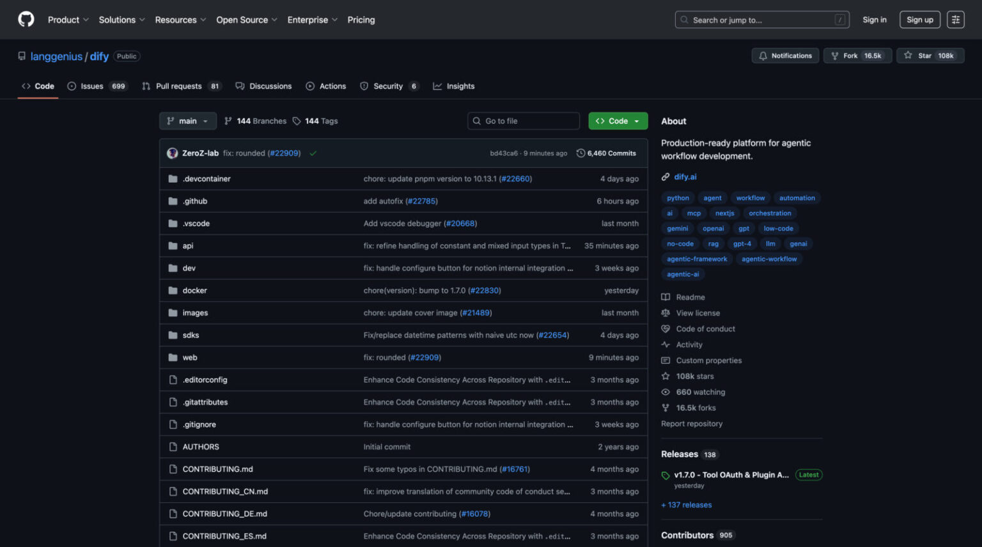Open the appearance settings icon beside Sign up
This screenshot has height=547, width=982.
pyautogui.click(x=955, y=19)
